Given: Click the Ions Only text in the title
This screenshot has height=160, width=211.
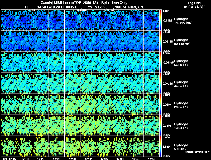Looking at the screenshot, I should click(x=119, y=3).
